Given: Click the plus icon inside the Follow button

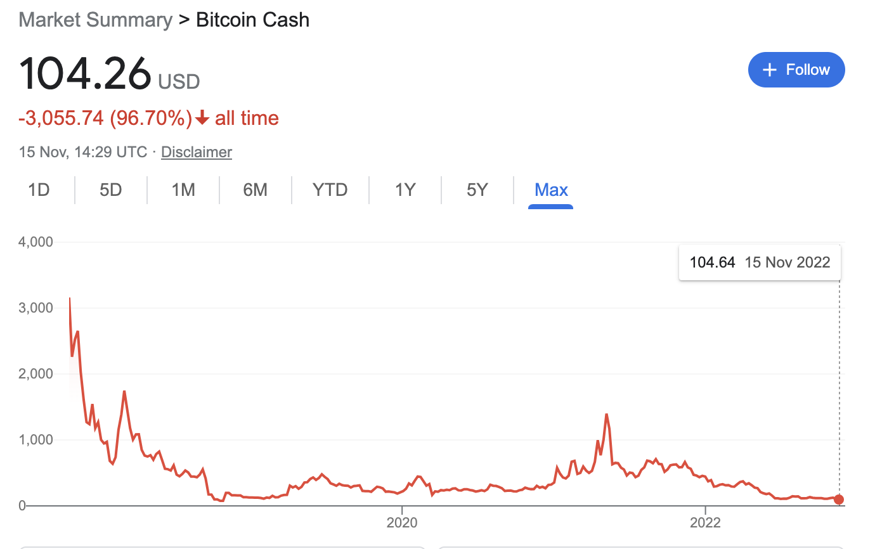Looking at the screenshot, I should click(x=769, y=69).
